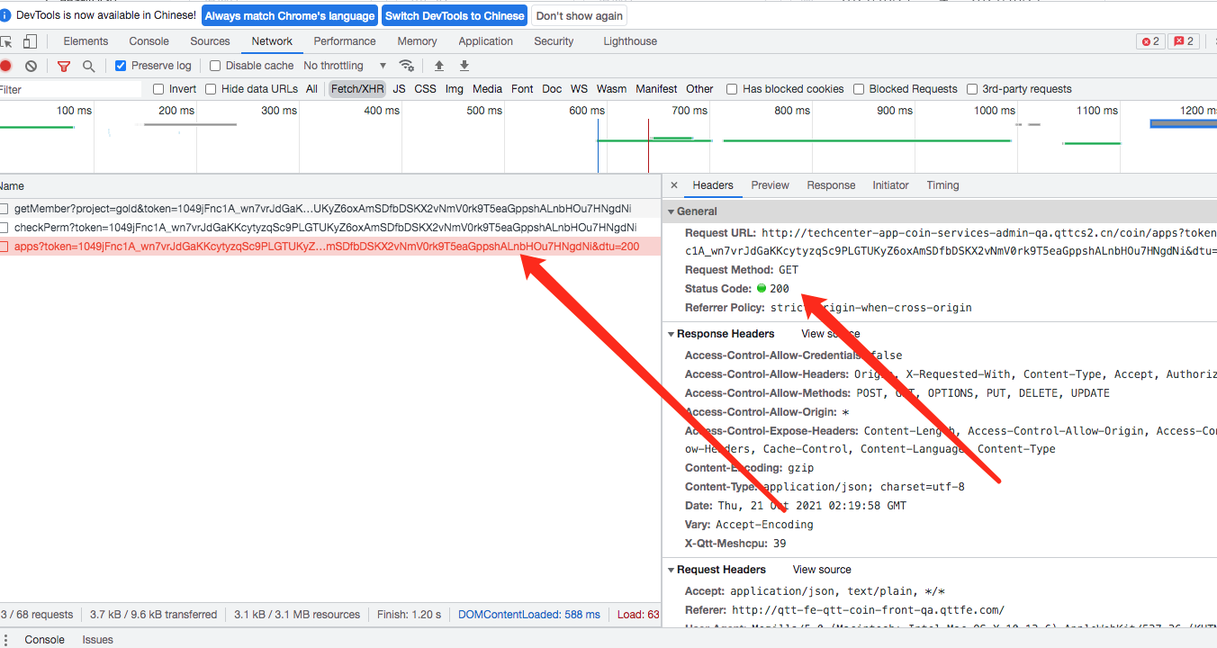Filter requests by Media type
This screenshot has width=1217, height=648.
487,89
